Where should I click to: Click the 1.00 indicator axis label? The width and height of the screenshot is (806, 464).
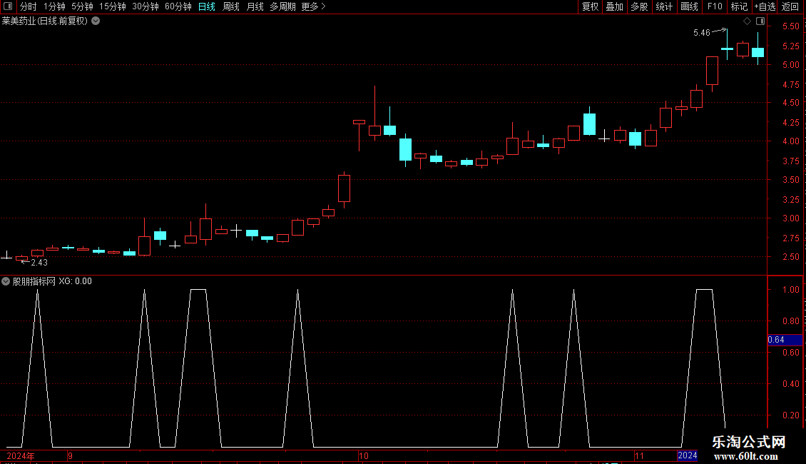coord(790,290)
